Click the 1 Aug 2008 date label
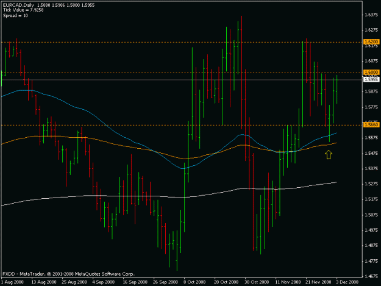The height and width of the screenshot is (286, 381). point(12,282)
